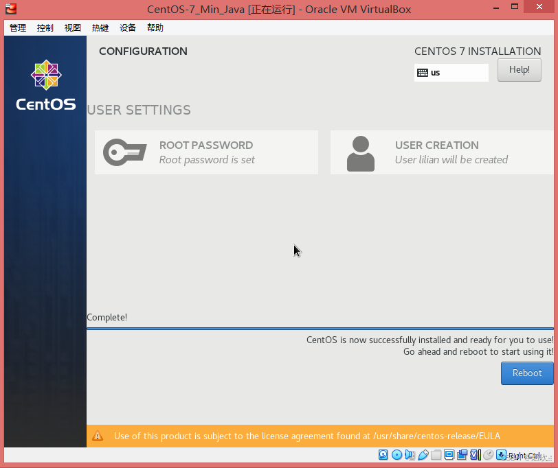Click 'Root password is set' text
Viewport: 558px width, 468px height.
tap(207, 160)
